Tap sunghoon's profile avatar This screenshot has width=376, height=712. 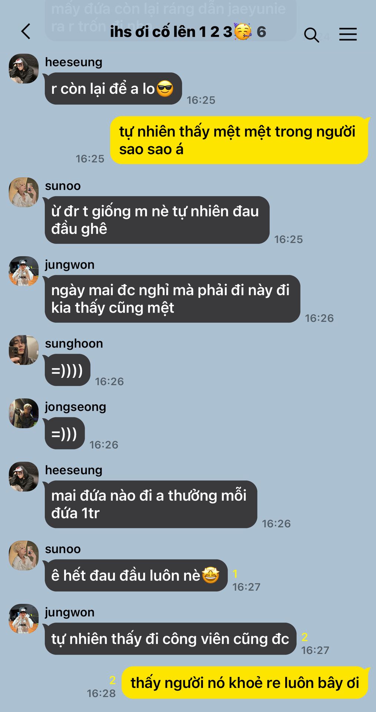[x=24, y=350]
